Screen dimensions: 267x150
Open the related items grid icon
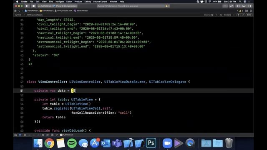tap(15, 11)
